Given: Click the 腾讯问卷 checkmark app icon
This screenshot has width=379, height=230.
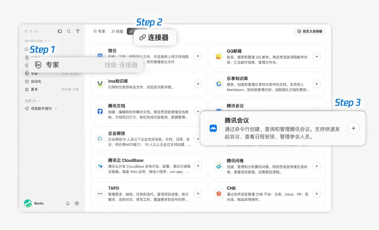Looking at the screenshot, I should click(x=219, y=166).
